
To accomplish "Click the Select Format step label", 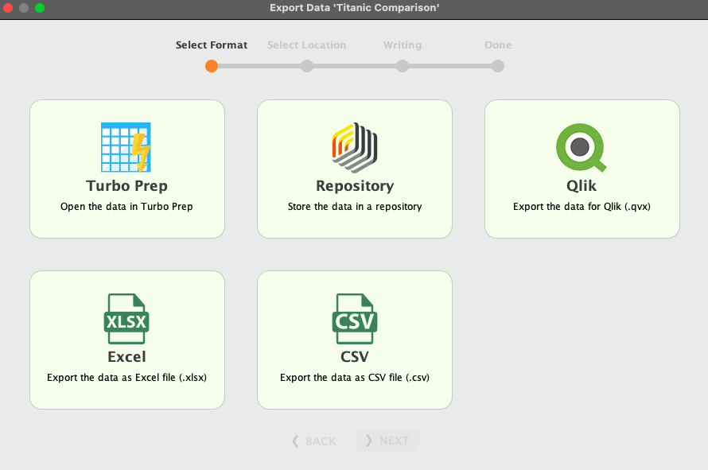I will [x=212, y=45].
